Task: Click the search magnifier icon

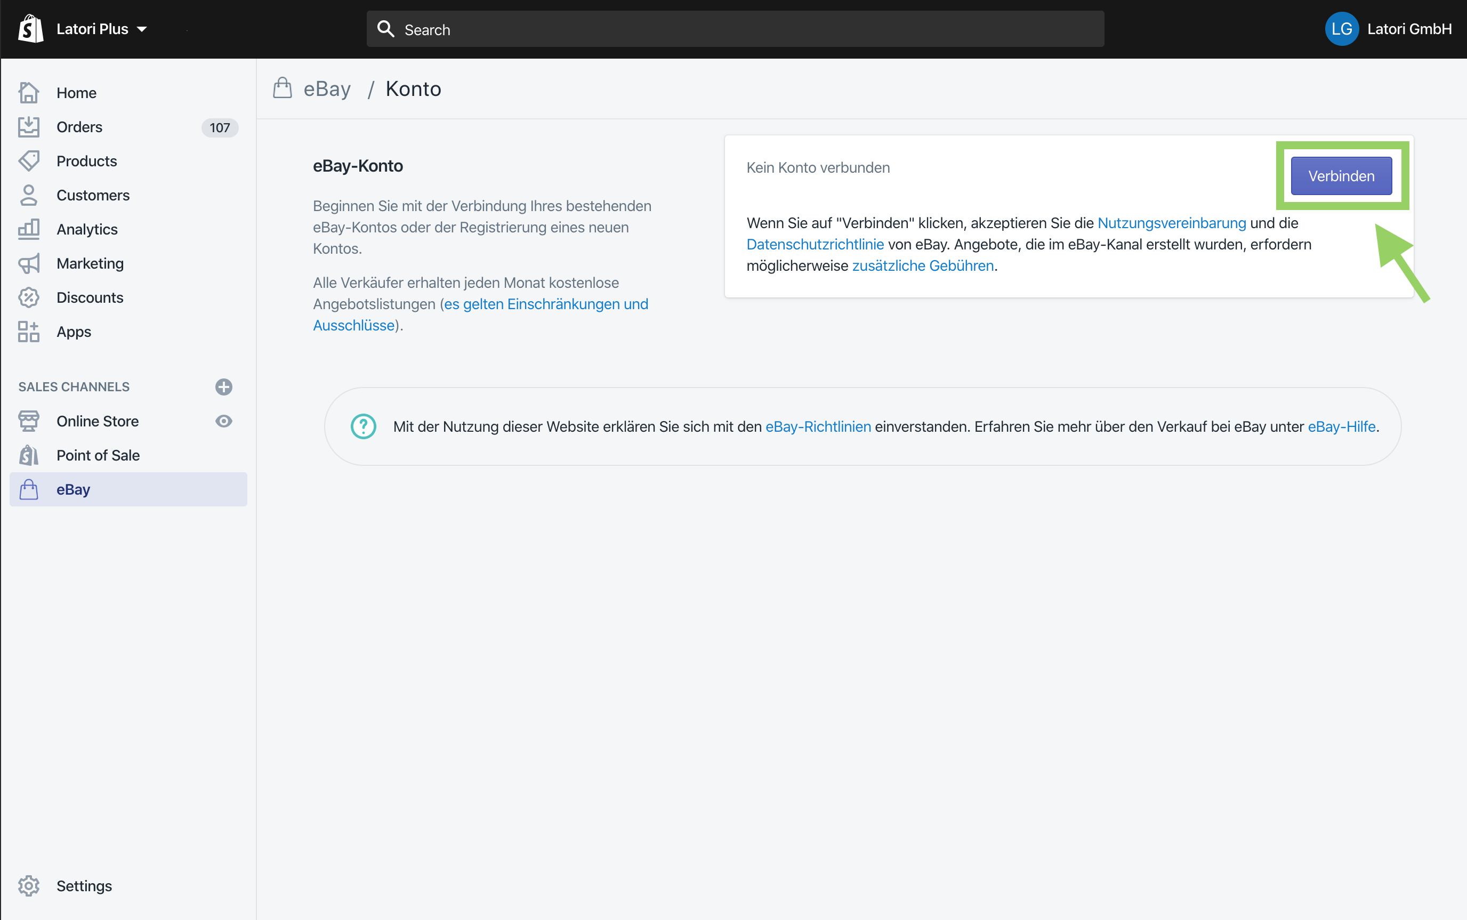Action: 386,29
